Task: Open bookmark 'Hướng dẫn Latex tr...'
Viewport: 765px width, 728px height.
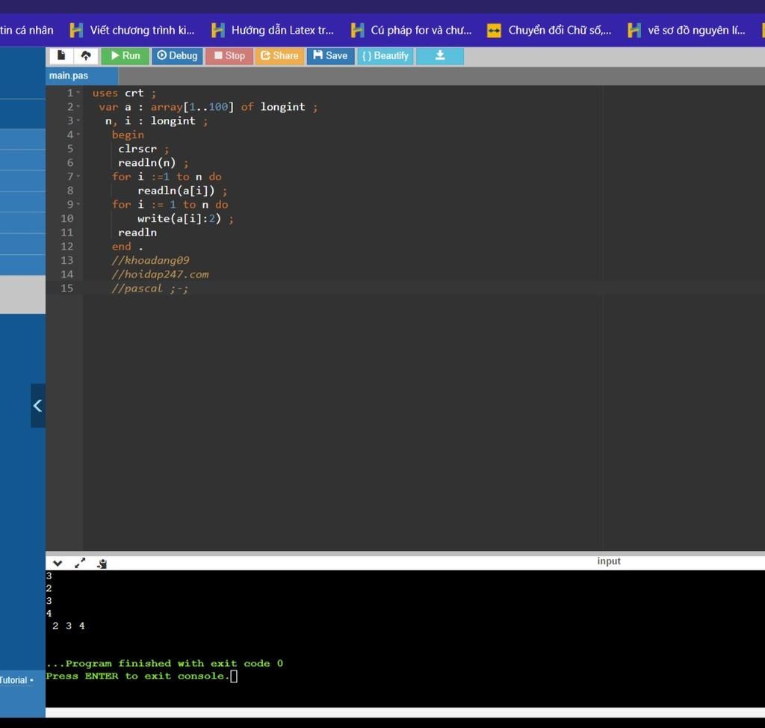Action: (273, 31)
